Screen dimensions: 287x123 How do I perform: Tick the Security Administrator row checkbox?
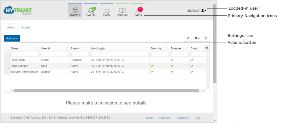click(x=7, y=72)
